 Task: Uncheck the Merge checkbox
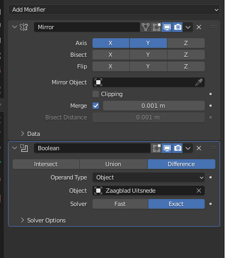96,106
